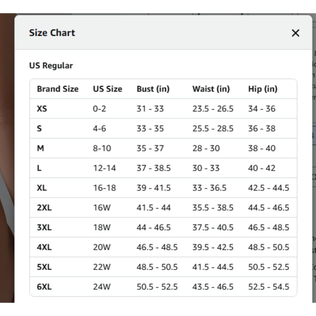Select waist value 41.5 - 44.5

213,267
